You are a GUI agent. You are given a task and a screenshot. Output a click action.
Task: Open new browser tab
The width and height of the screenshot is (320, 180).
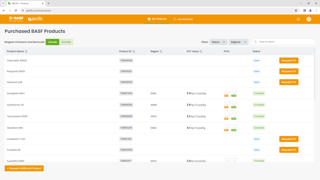coord(48,3)
